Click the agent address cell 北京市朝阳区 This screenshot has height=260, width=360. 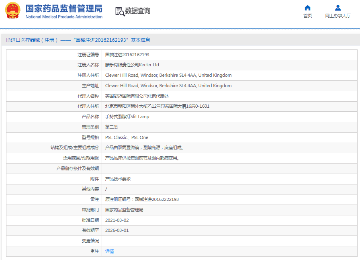tap(157, 106)
